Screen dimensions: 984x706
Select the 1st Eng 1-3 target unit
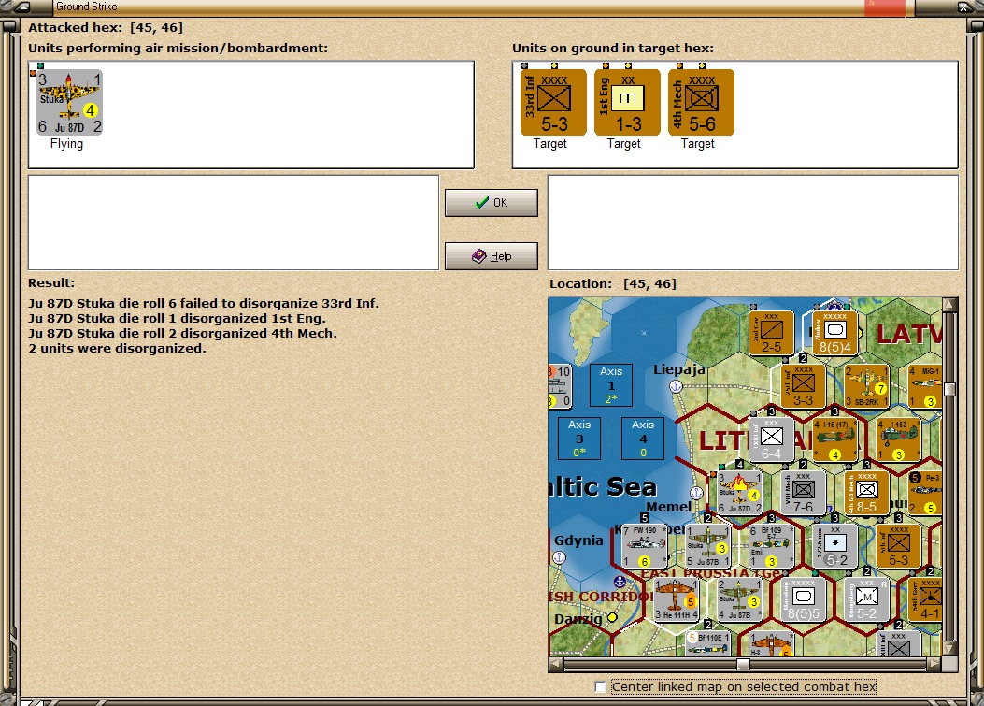(627, 102)
